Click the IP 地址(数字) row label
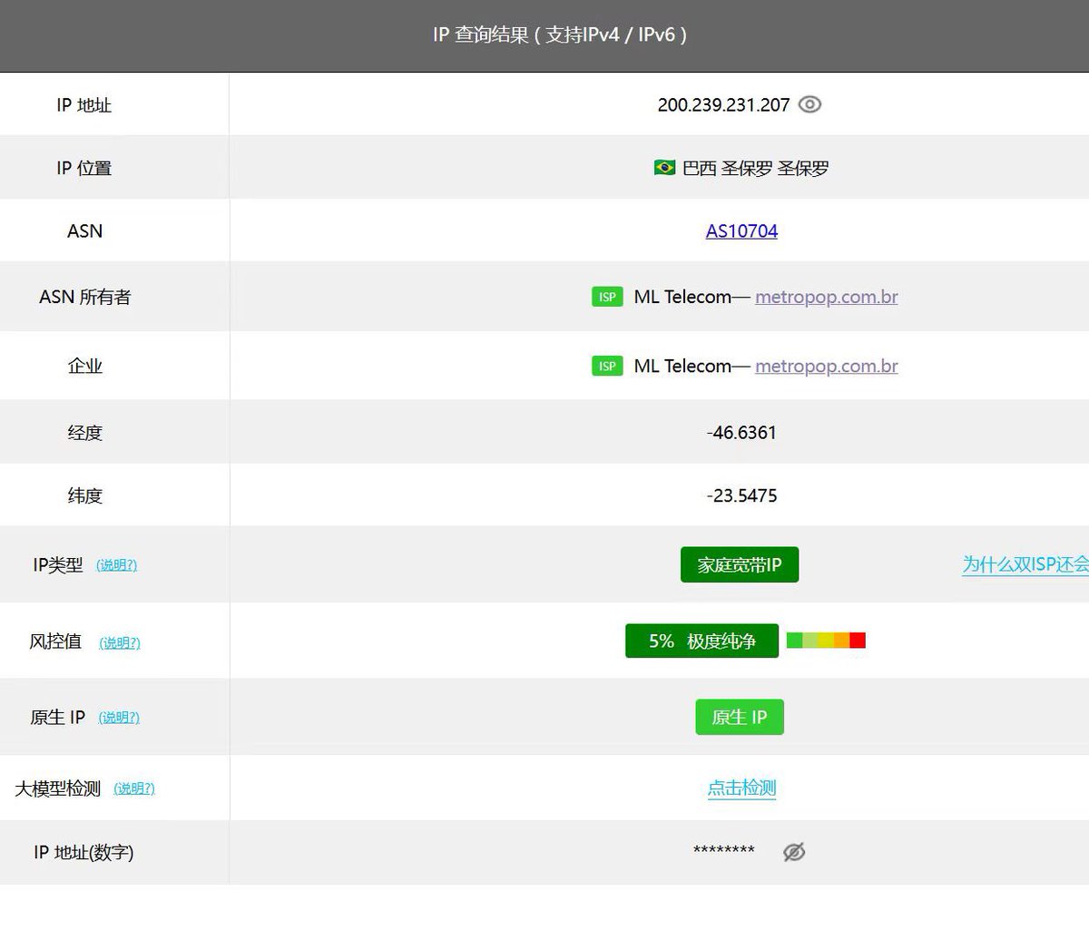The image size is (1089, 940). [83, 853]
